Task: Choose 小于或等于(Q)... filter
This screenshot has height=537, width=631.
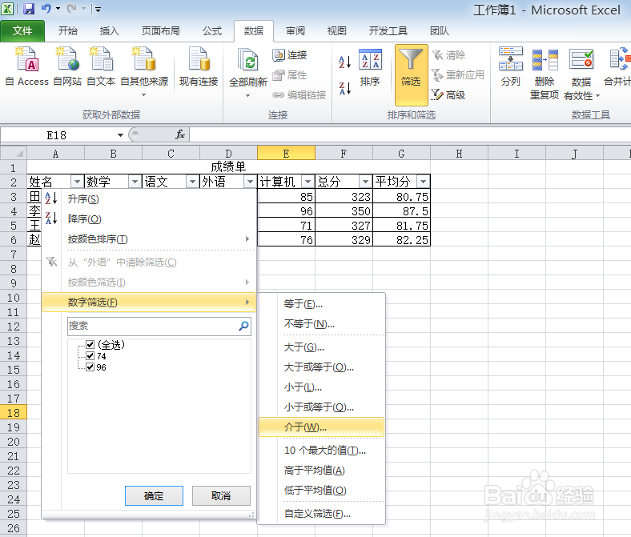Action: (x=321, y=407)
